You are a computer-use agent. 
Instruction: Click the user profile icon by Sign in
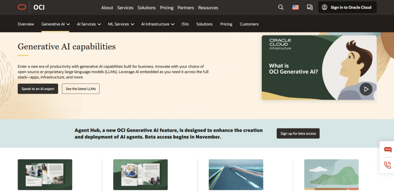[x=324, y=7]
